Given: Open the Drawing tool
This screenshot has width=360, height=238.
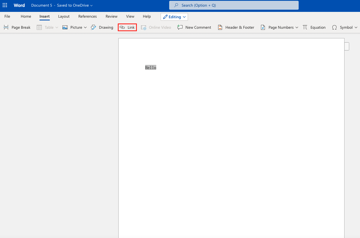Looking at the screenshot, I should click(102, 27).
